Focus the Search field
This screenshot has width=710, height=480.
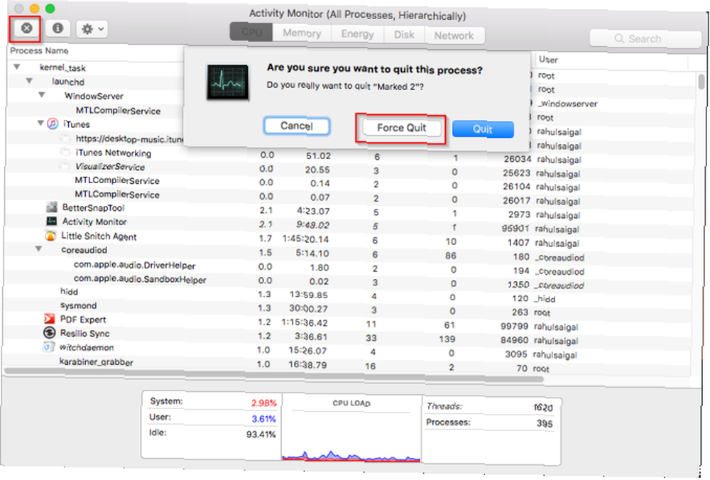tap(645, 39)
